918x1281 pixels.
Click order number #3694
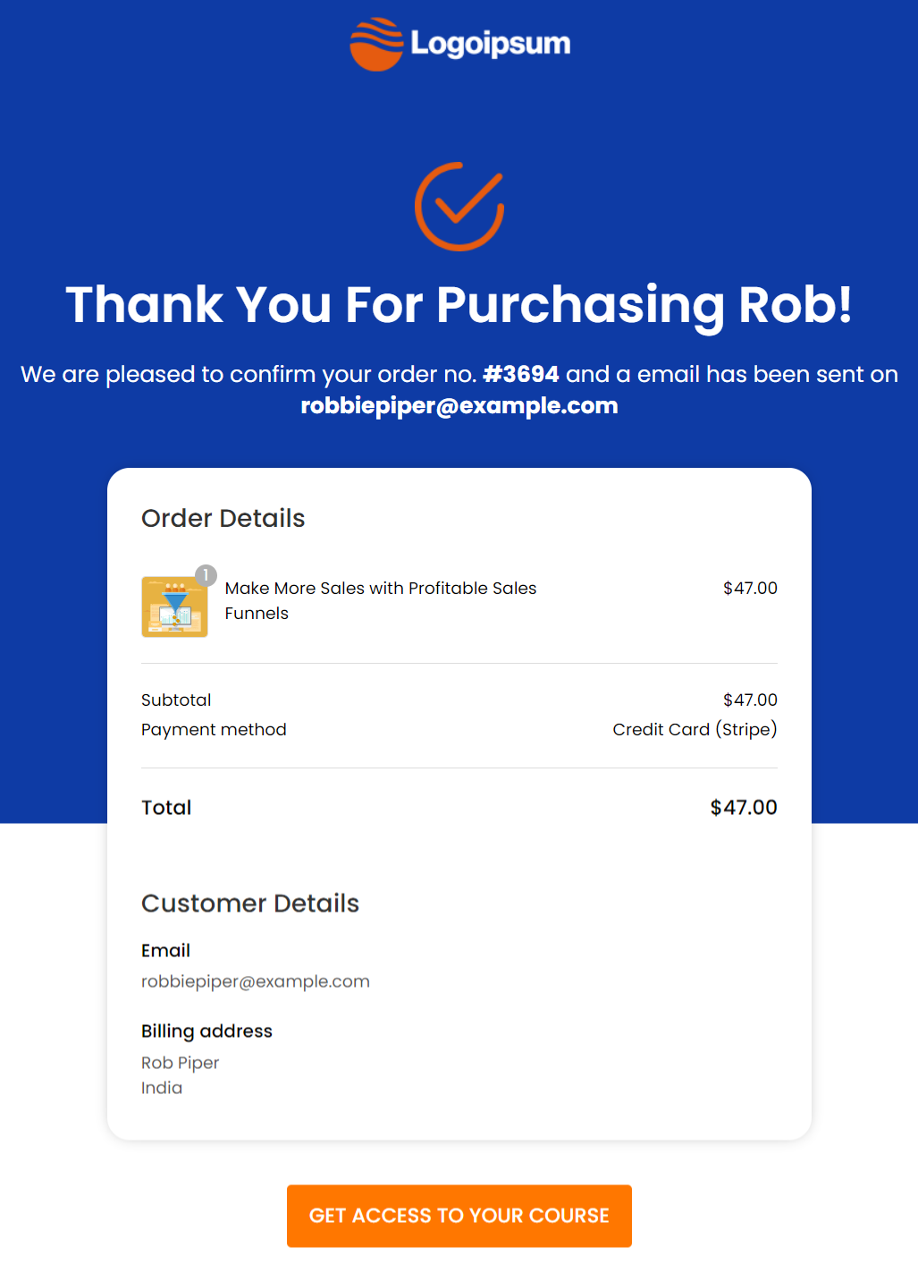tap(521, 374)
